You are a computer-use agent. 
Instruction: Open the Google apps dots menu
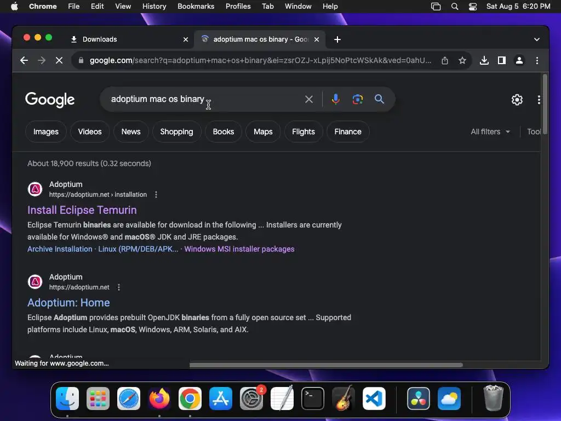(539, 100)
